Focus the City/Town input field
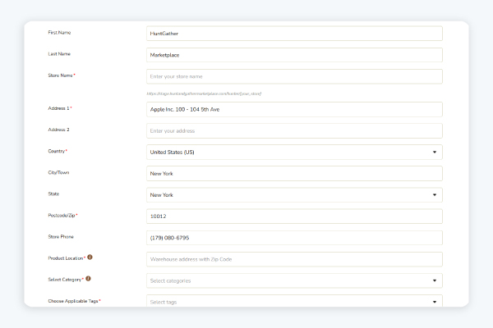Screen dimensions: 493x328 coord(293,173)
